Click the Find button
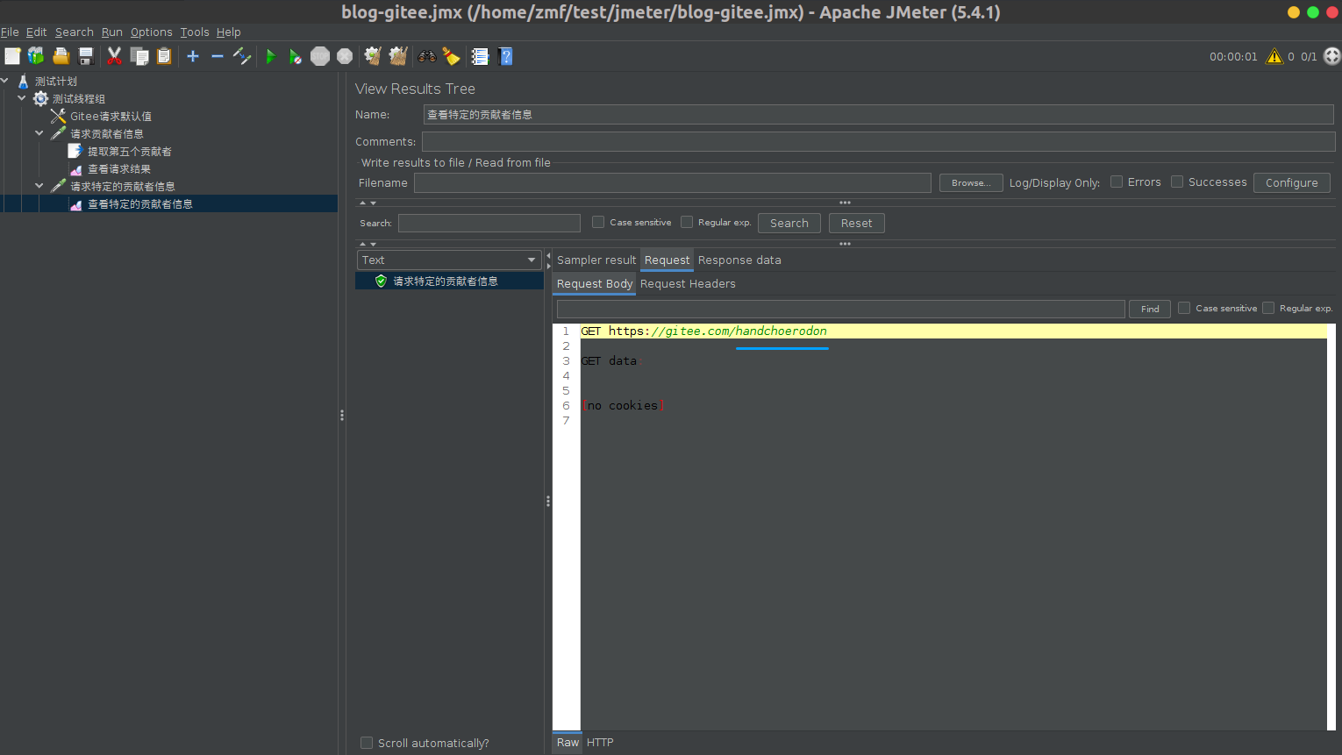This screenshot has height=755, width=1342. click(1150, 309)
